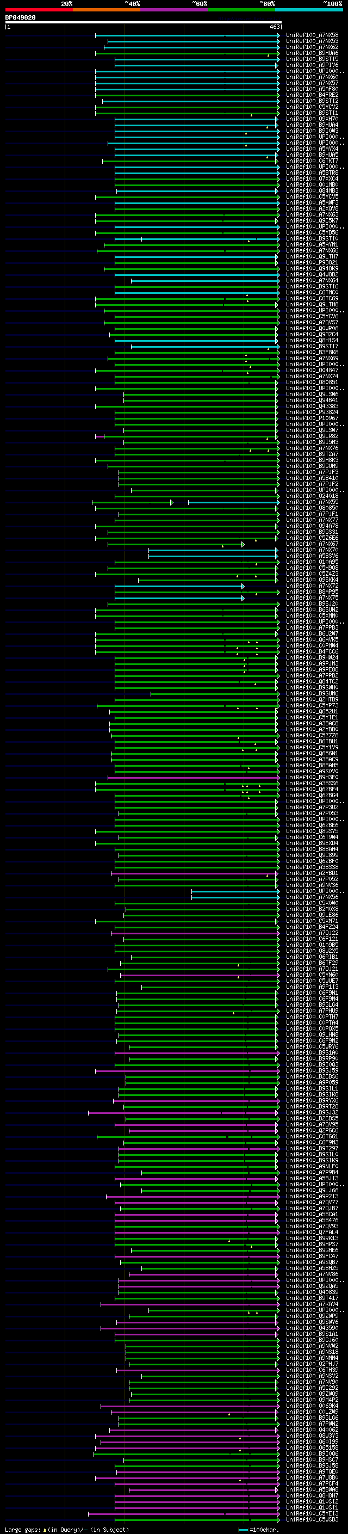
Task: Select the UniRef100_Q40062 label
Action: pyautogui.click(x=312, y=1429)
